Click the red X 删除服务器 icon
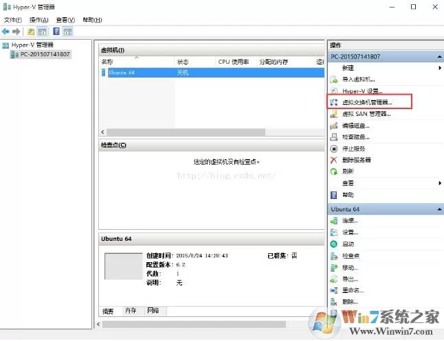Image resolution: width=444 pixels, height=341 pixels. [x=334, y=160]
